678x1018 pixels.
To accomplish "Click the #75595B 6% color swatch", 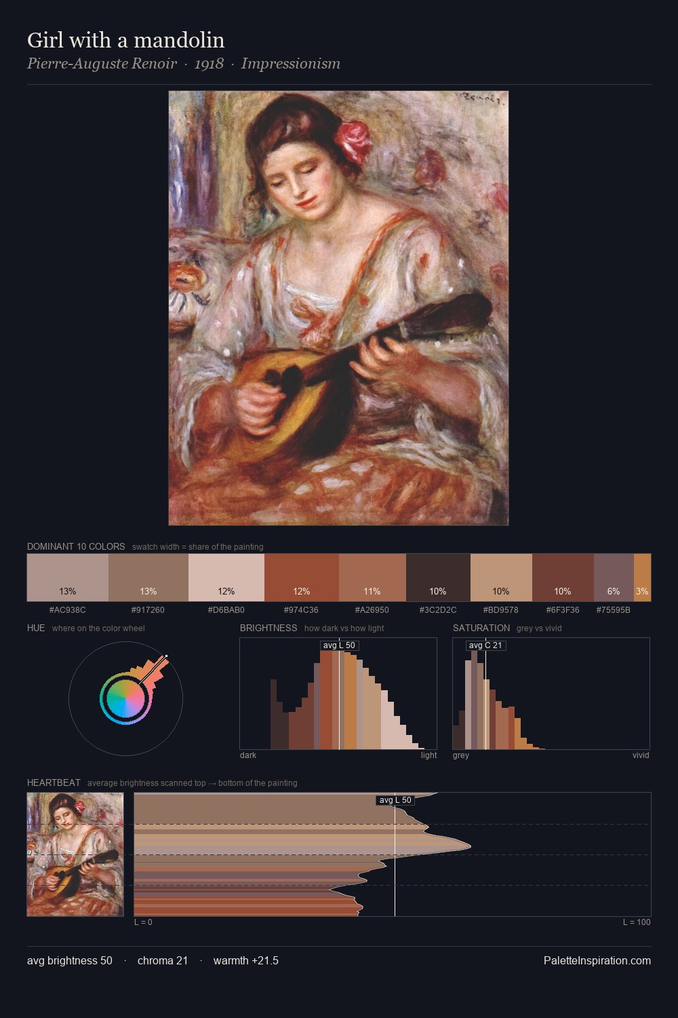I will tap(614, 578).
